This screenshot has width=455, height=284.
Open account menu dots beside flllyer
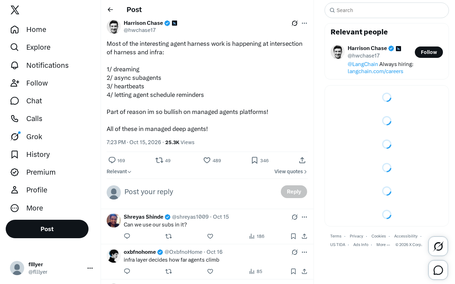[90, 268]
